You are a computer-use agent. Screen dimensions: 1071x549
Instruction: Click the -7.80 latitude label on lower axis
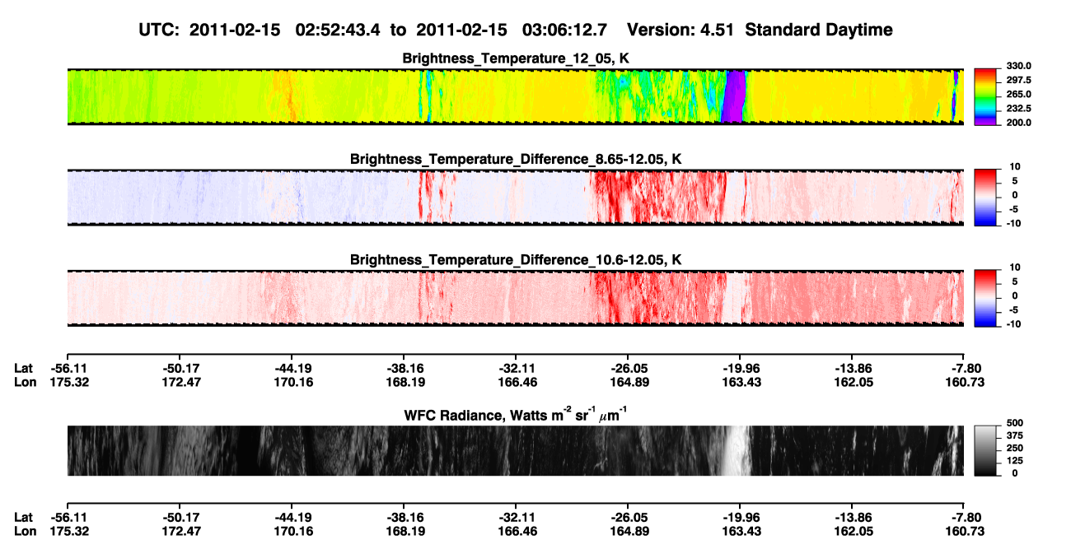(964, 516)
